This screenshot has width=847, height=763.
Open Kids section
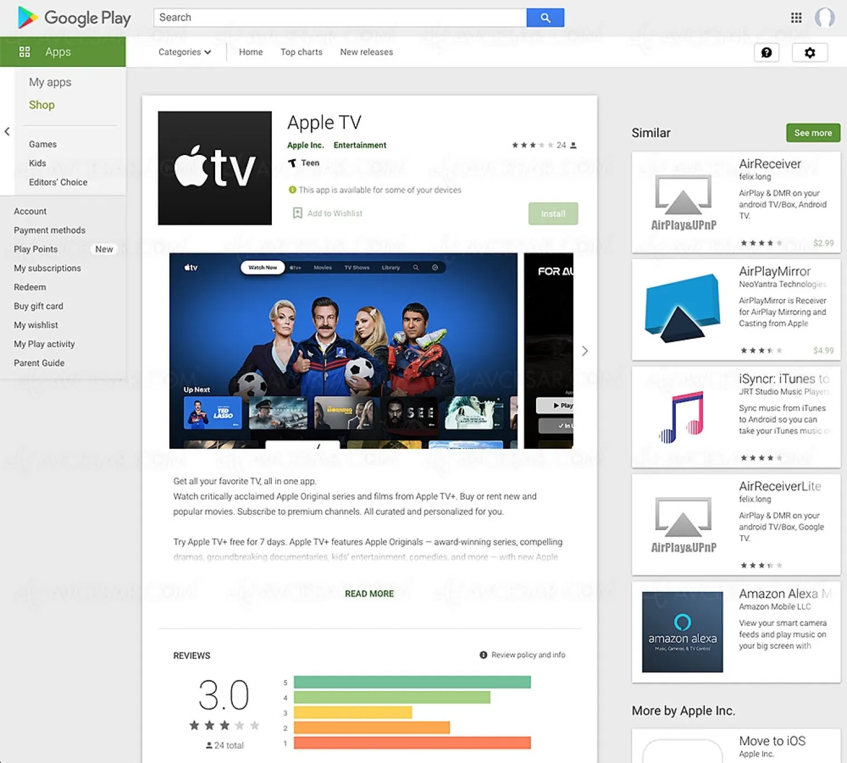coord(37,163)
